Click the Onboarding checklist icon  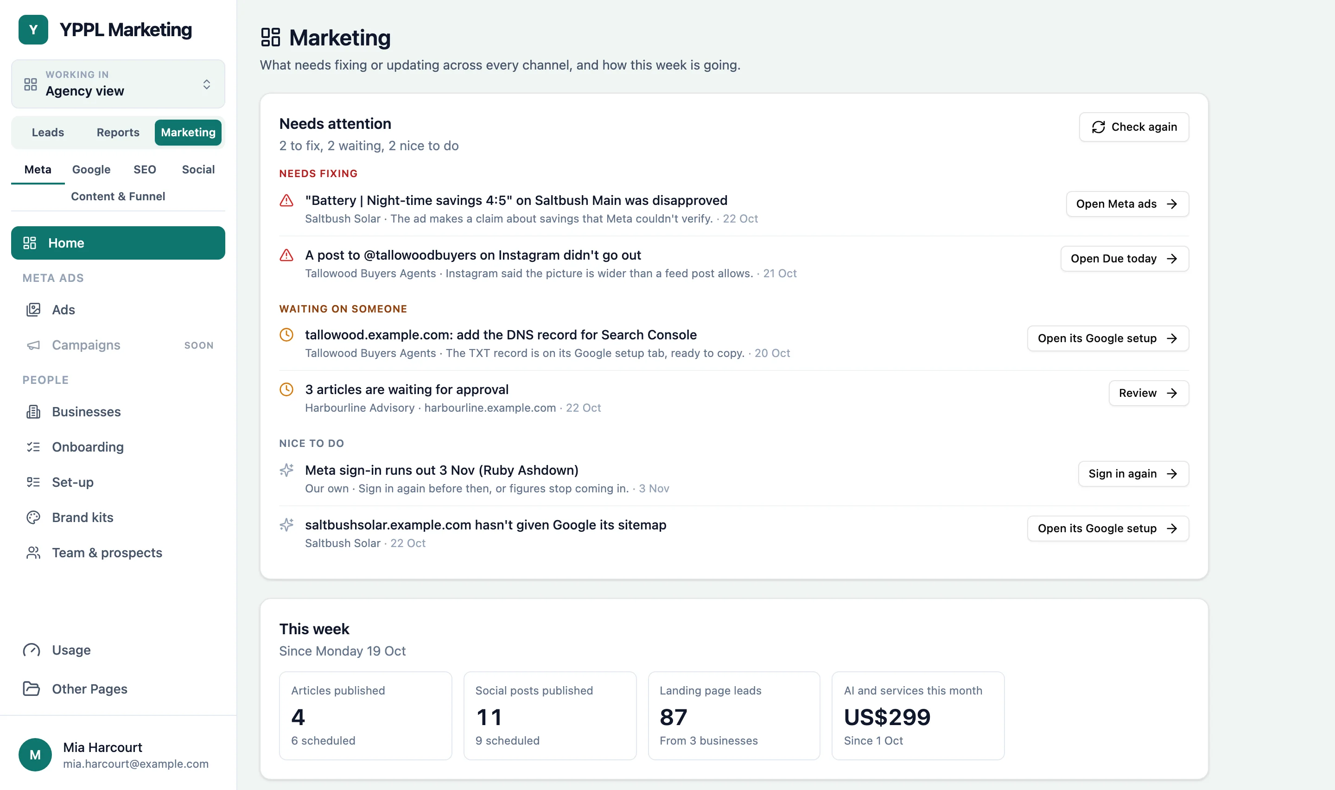[33, 446]
